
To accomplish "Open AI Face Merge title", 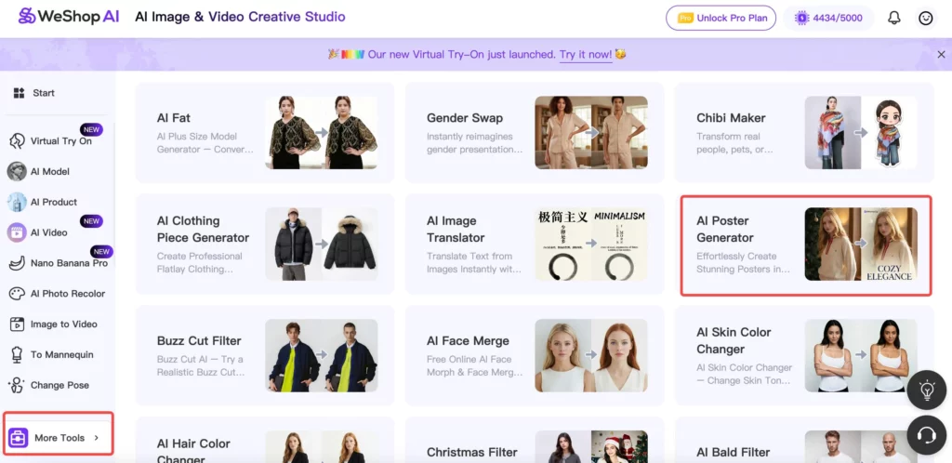I will coord(468,341).
